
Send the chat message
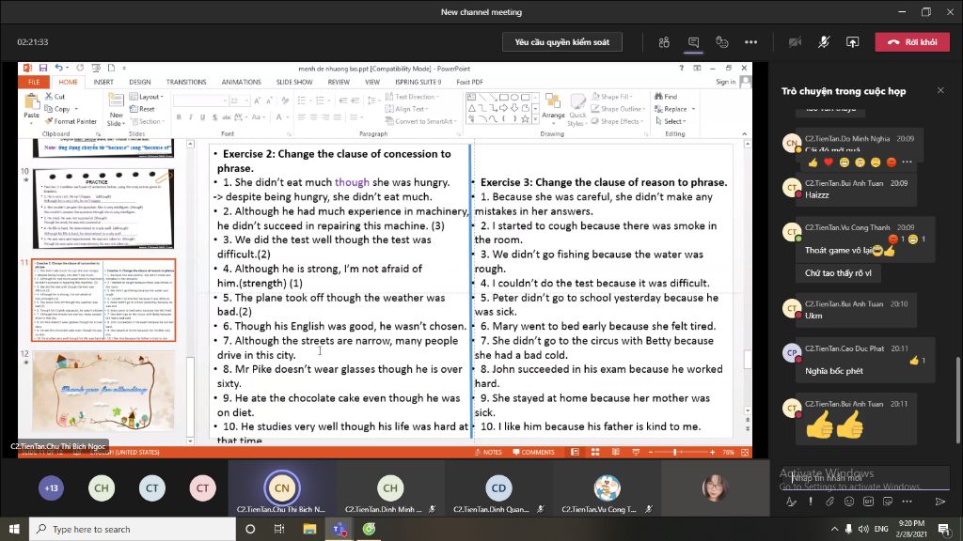[x=940, y=502]
